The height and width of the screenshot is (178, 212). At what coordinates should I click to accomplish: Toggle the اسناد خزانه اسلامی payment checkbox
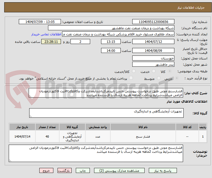(x=131, y=78)
